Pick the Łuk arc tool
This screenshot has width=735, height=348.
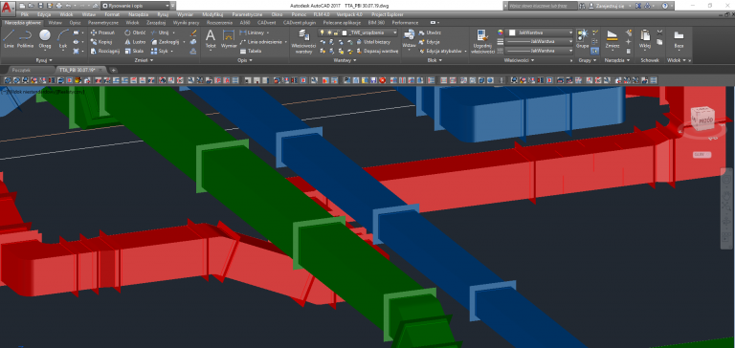click(63, 38)
